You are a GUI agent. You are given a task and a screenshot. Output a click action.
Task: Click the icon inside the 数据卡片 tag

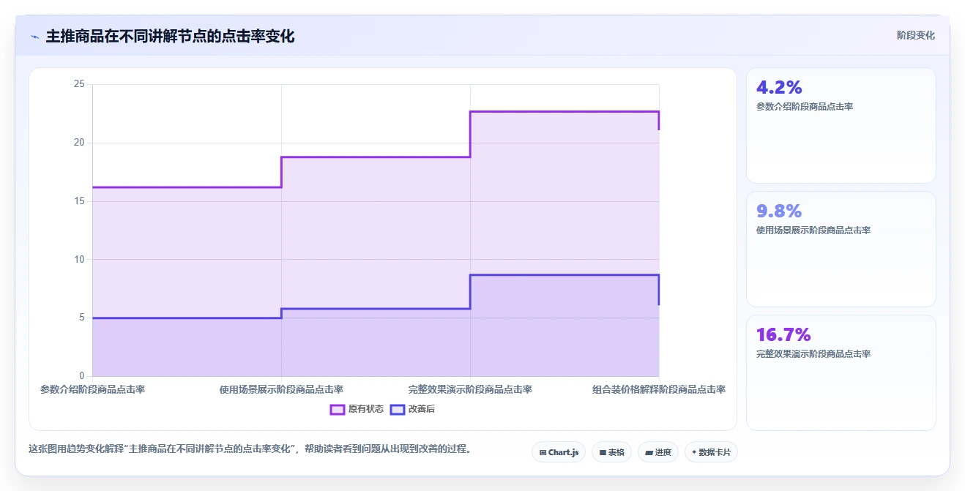pos(694,452)
